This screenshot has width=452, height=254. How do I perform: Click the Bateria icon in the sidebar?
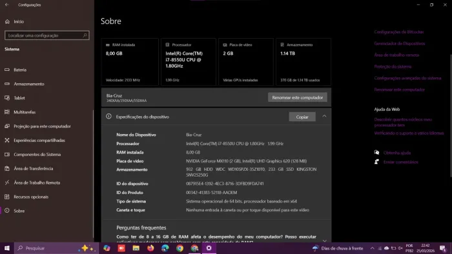(x=7, y=70)
